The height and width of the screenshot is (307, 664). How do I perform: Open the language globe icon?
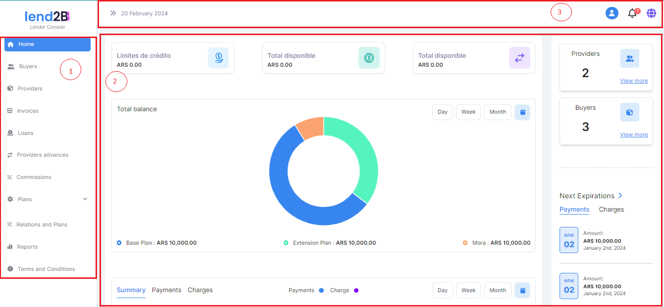tap(651, 13)
